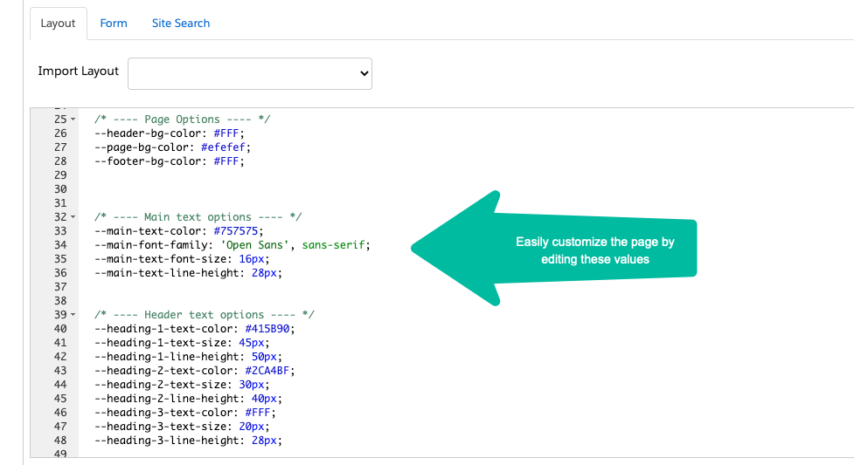Screen dimensions: 854x465
Task: Fold the Header text options block
Action: click(73, 315)
